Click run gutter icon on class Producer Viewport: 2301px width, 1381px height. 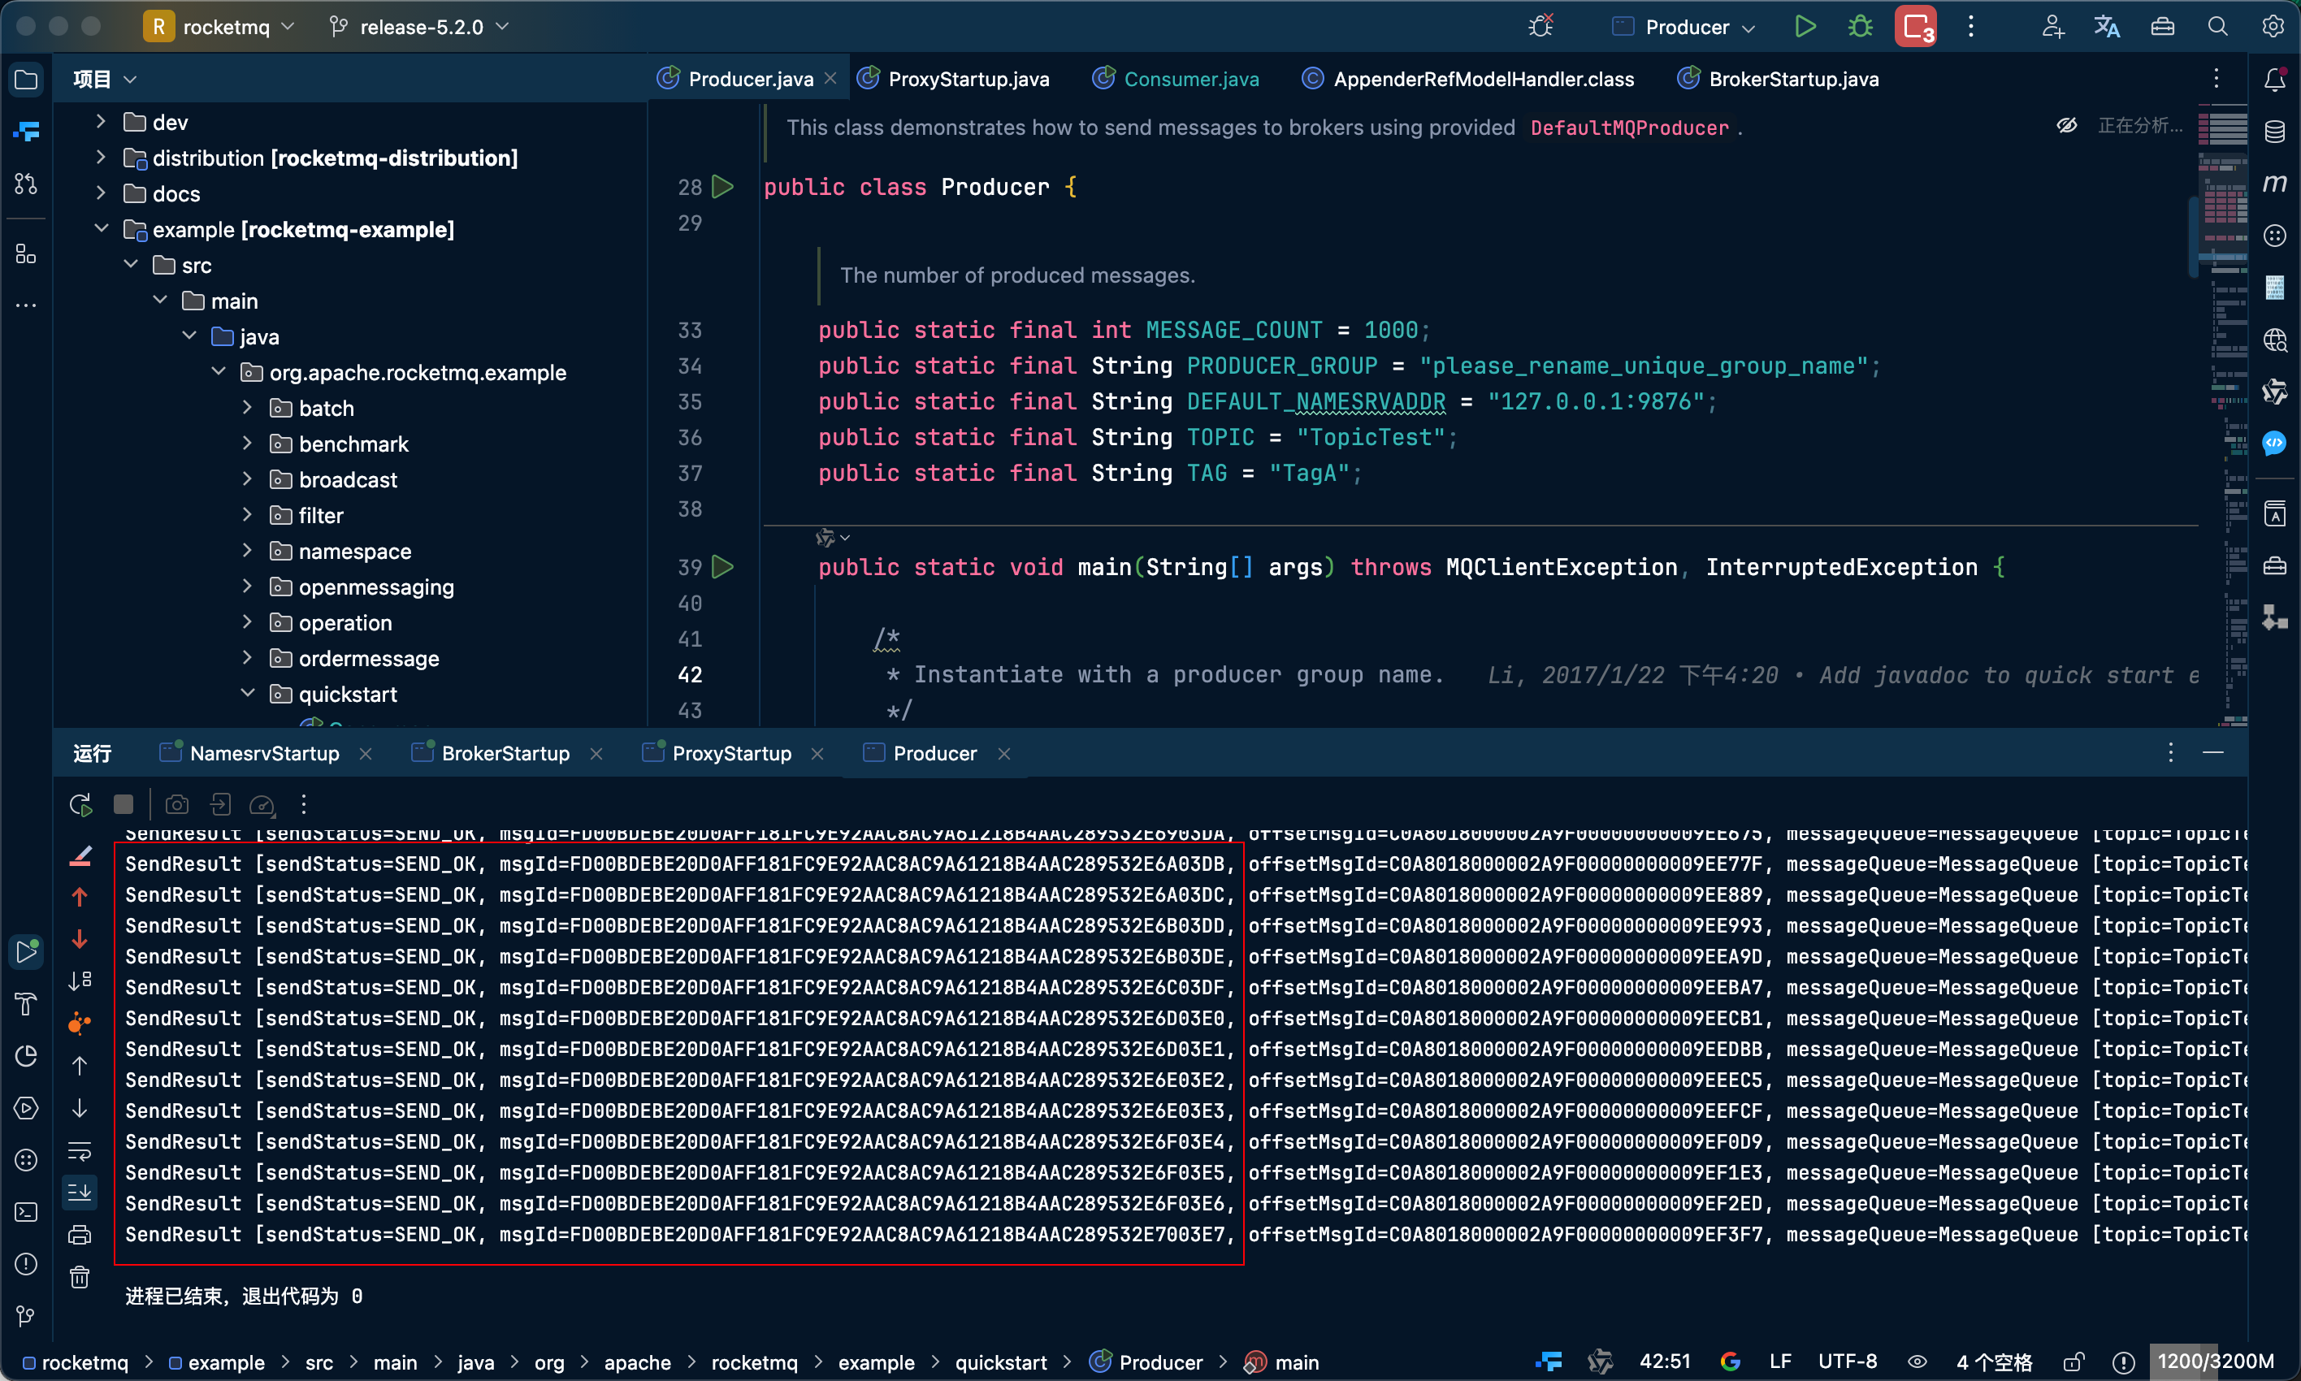722,187
